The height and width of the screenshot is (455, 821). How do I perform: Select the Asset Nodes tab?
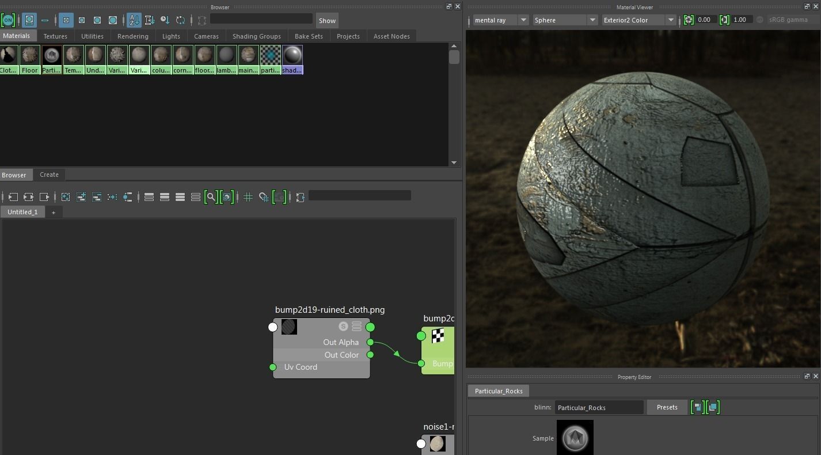click(x=392, y=36)
